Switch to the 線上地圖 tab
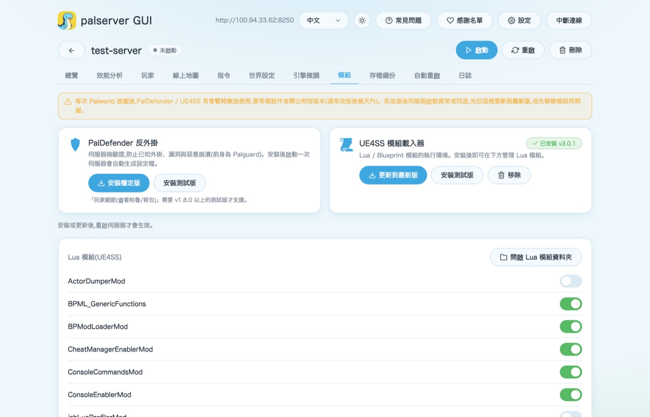The height and width of the screenshot is (417, 650). click(x=186, y=75)
